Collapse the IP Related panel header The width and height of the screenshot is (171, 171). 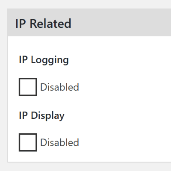[x=89, y=22]
